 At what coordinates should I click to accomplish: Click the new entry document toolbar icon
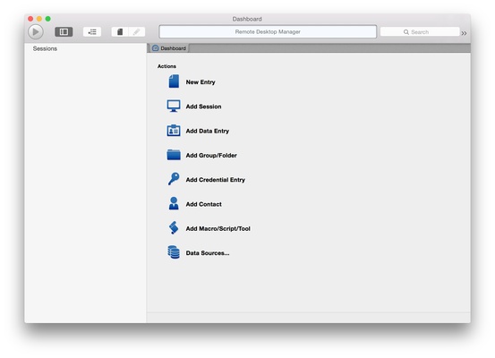point(120,32)
